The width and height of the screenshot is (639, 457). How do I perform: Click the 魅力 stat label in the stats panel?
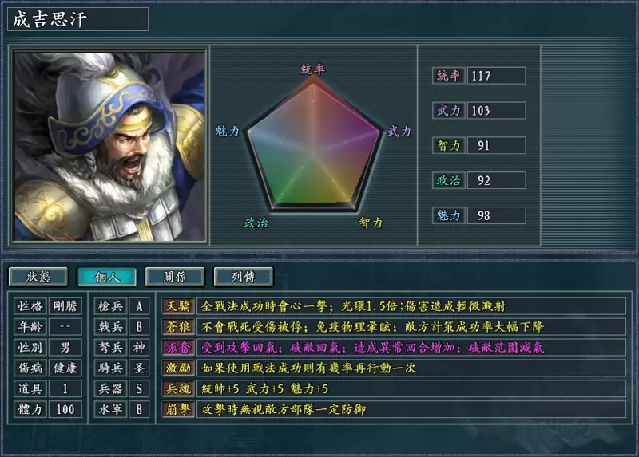pos(449,215)
